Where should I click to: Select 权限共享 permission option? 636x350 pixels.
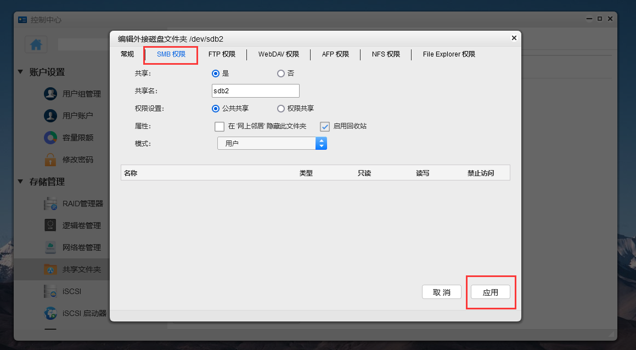point(281,108)
